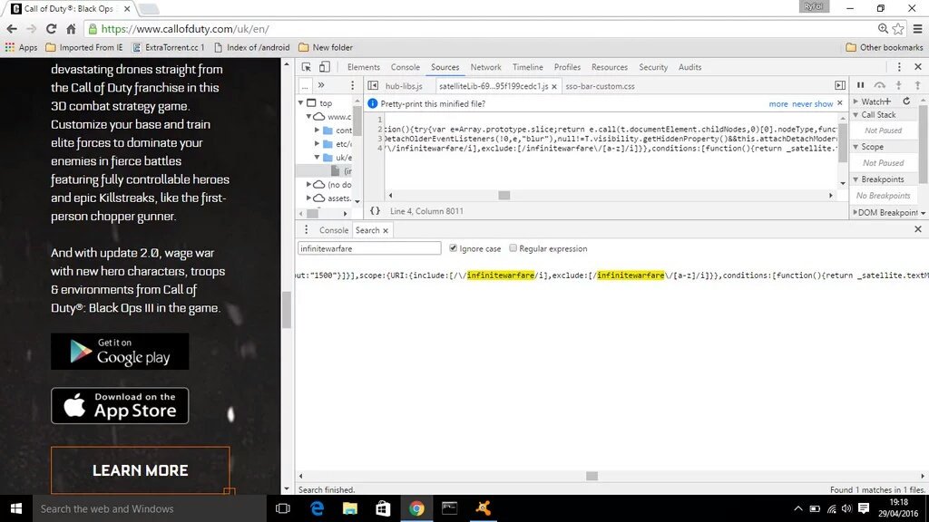Close the satelliteLib file tab
This screenshot has height=522, width=929.
pyautogui.click(x=554, y=86)
